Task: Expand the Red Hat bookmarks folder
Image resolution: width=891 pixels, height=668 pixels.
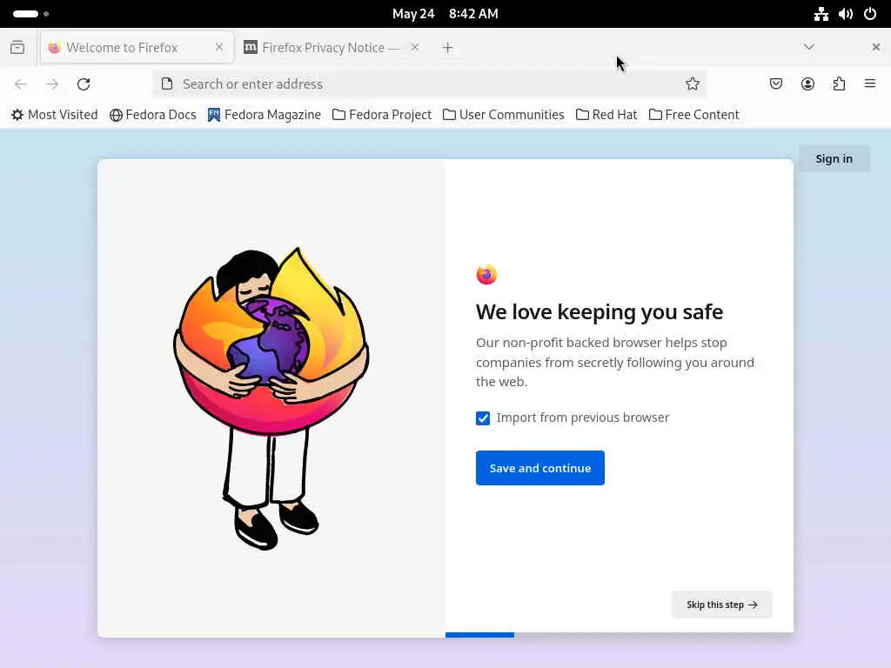Action: click(x=606, y=115)
